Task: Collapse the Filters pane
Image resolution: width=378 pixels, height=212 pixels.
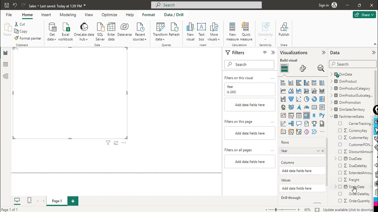Action: click(273, 52)
